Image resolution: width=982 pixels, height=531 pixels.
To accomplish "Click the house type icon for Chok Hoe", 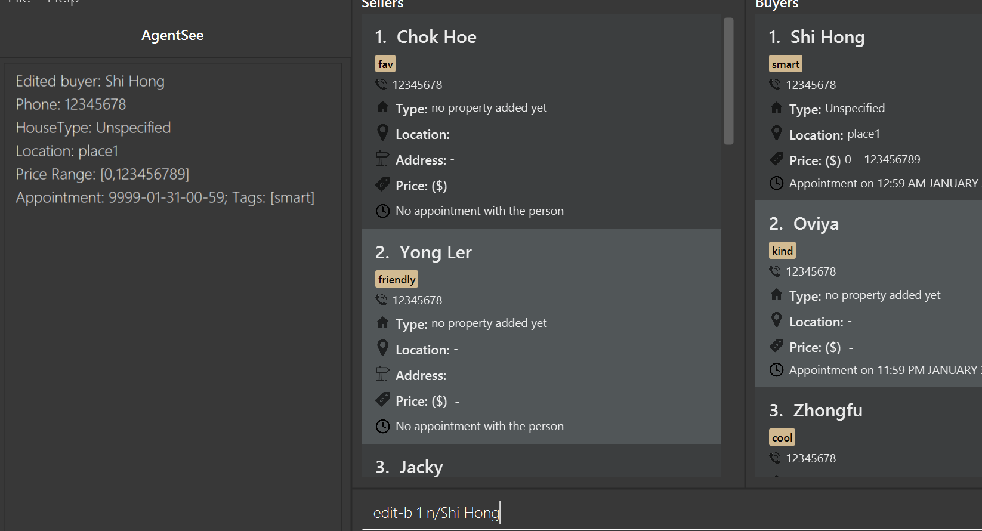I will click(382, 107).
